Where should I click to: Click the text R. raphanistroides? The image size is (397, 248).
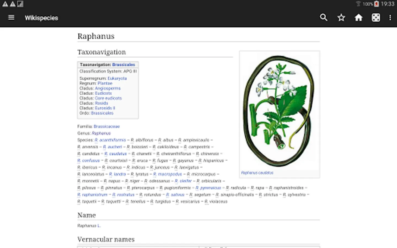pos(286,188)
